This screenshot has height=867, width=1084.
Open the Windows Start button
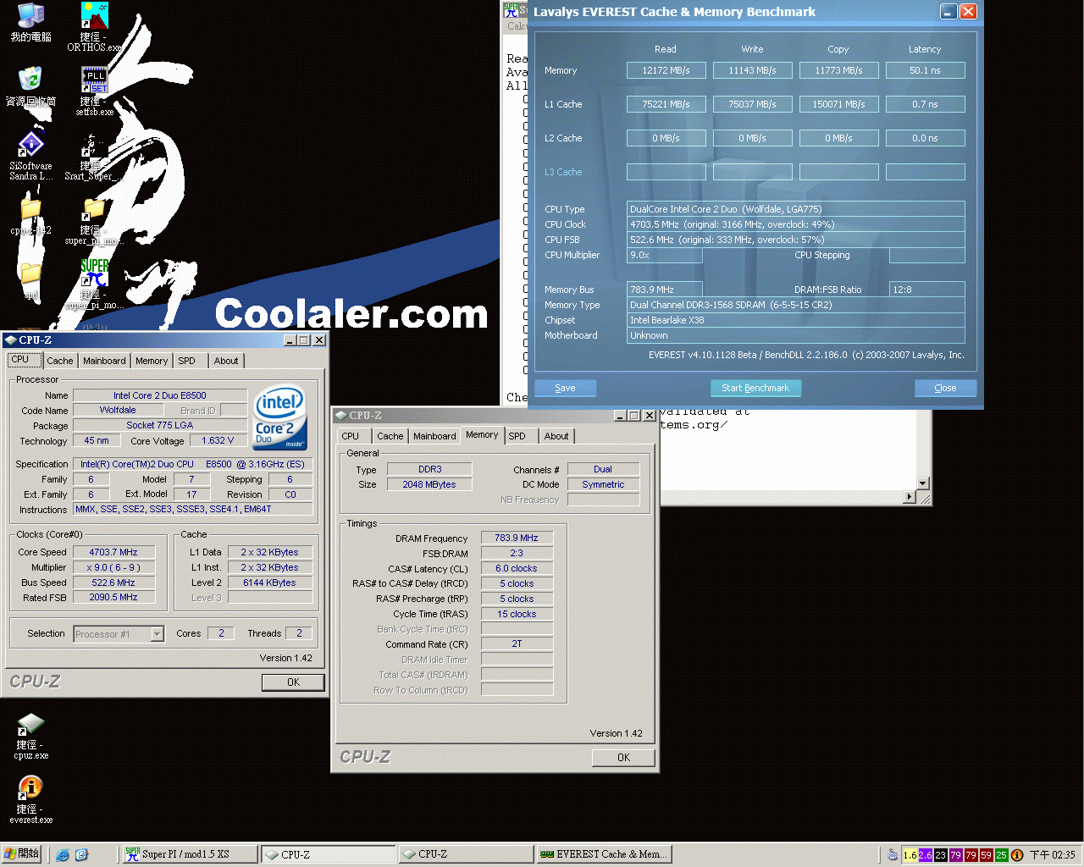pos(21,854)
